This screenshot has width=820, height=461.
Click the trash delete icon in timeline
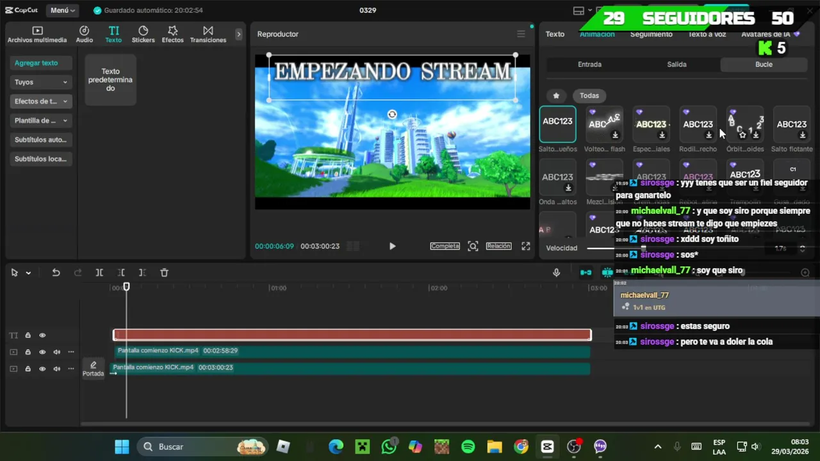click(x=164, y=273)
